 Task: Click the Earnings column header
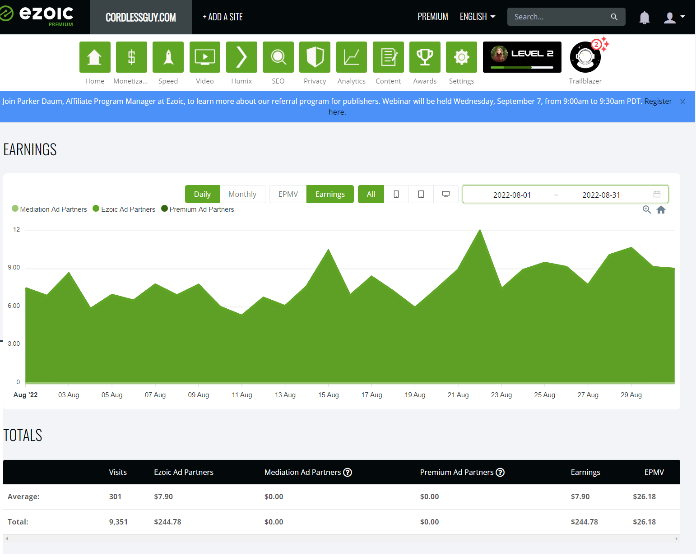click(x=585, y=472)
